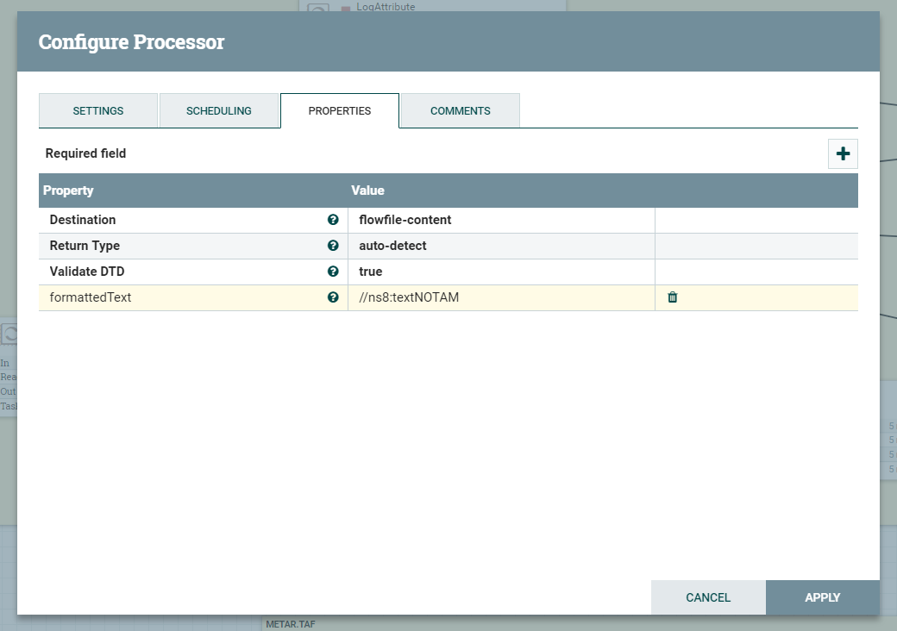Click the help icon beside Validate DTD
This screenshot has height=631, width=897.
(x=333, y=272)
